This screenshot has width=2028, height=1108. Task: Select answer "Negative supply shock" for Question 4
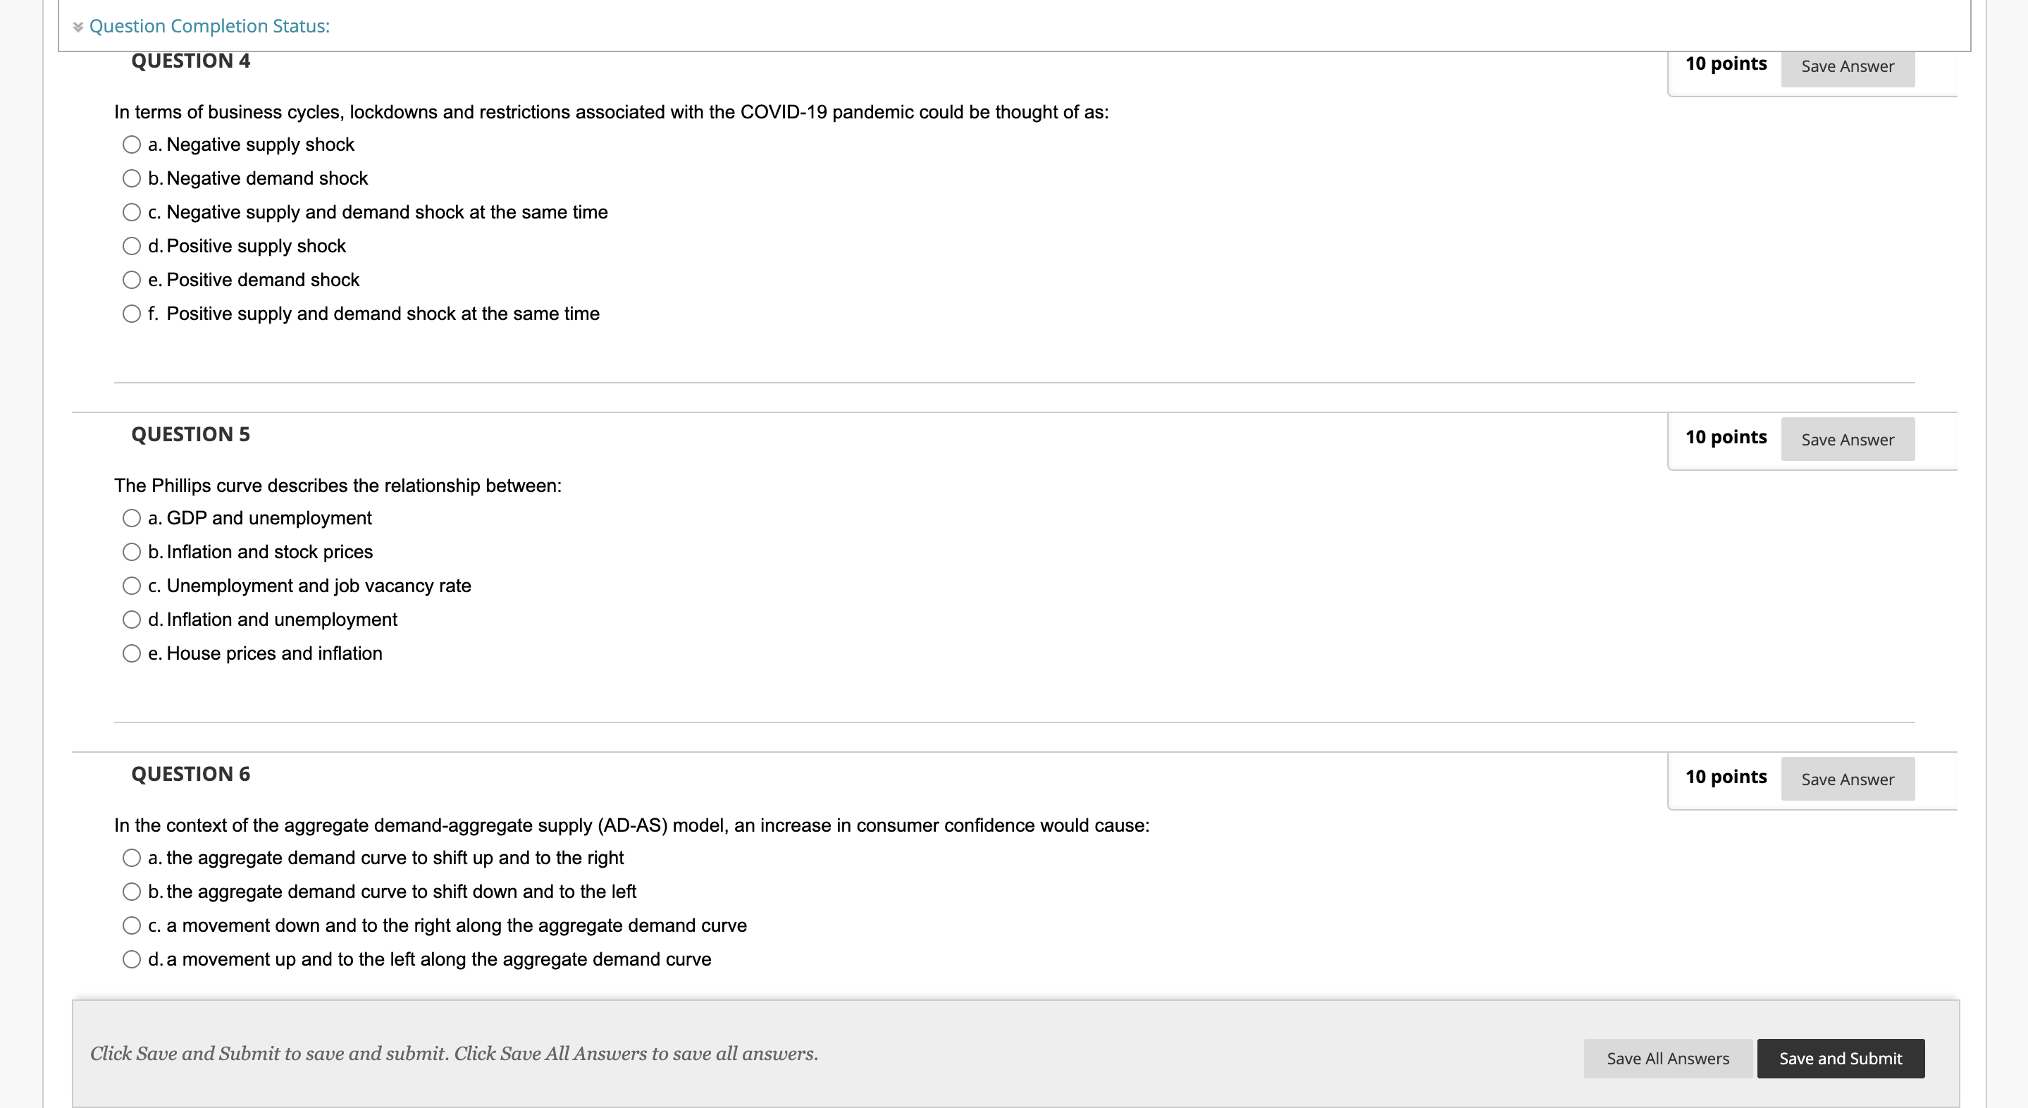[132, 144]
